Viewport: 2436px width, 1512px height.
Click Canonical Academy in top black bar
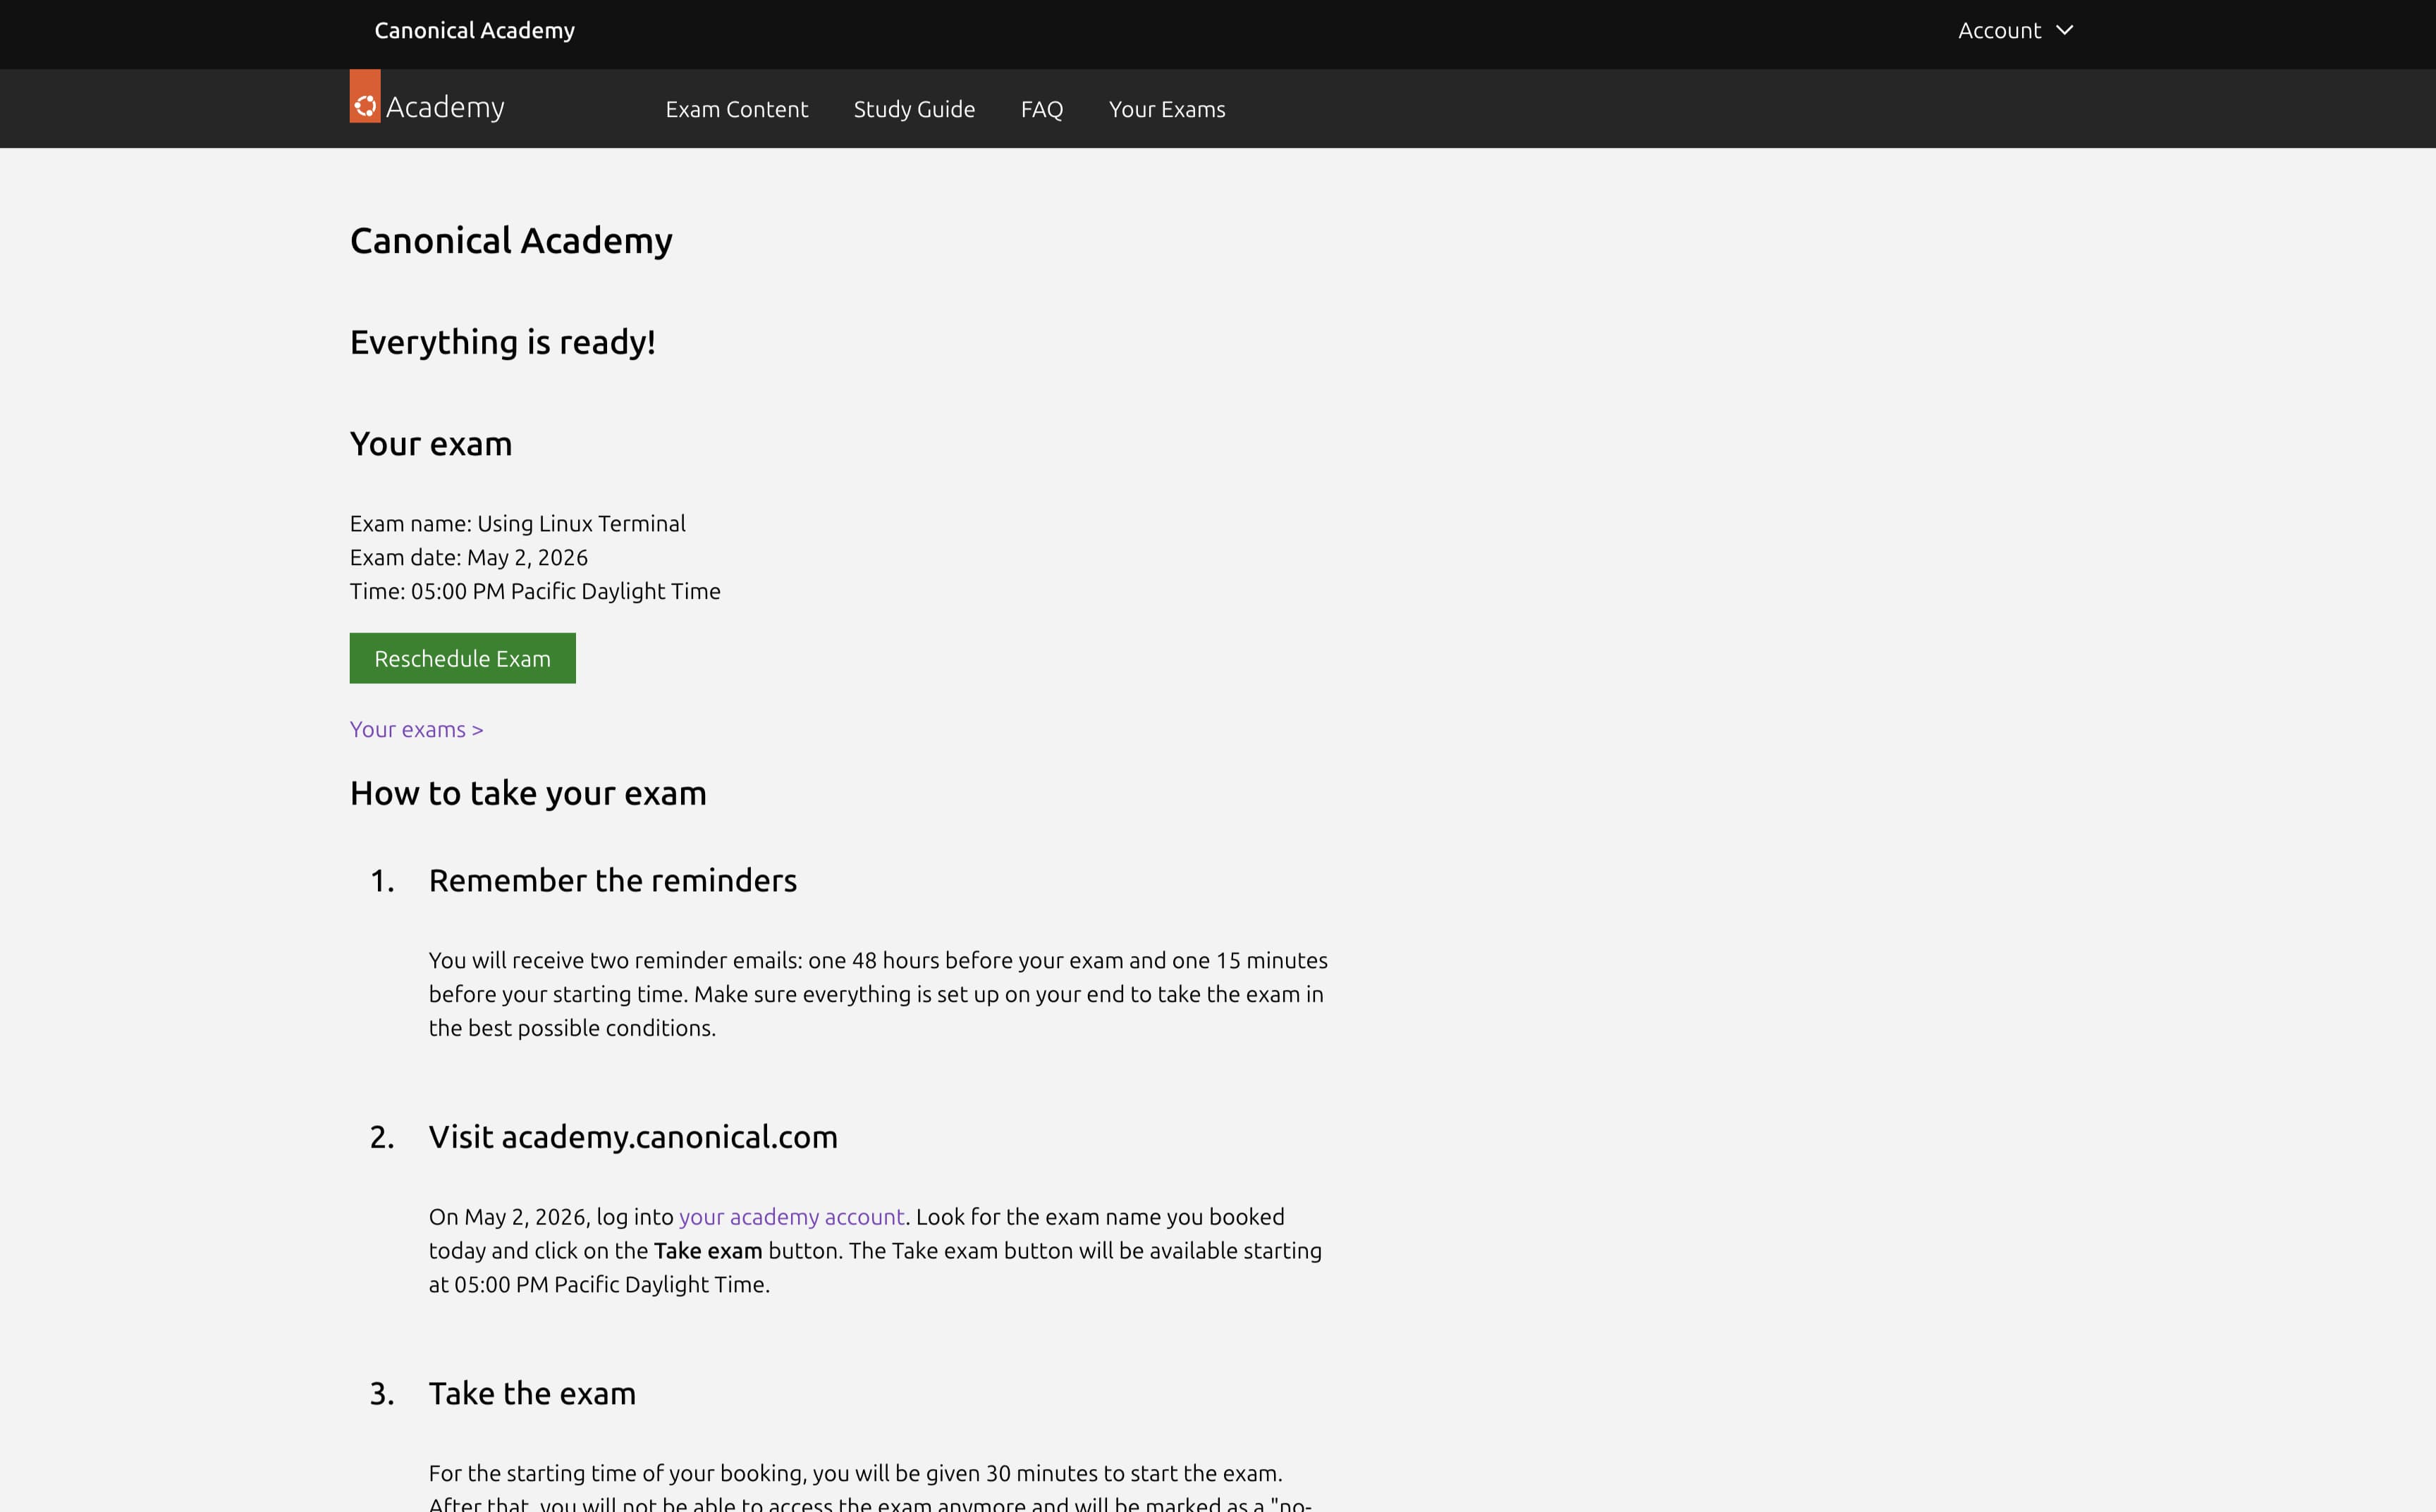click(475, 30)
